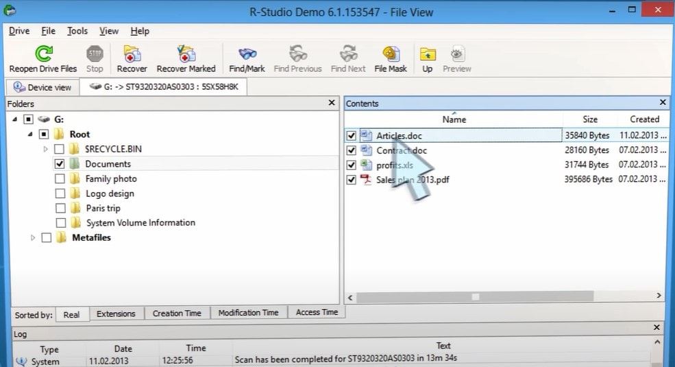Open the Tools menu
Viewport: 675px width, 367px height.
[x=77, y=31]
